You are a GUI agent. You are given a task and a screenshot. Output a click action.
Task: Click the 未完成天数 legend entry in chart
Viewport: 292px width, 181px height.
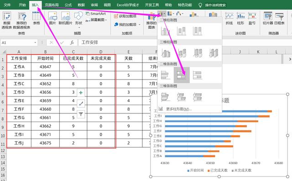[241, 170]
